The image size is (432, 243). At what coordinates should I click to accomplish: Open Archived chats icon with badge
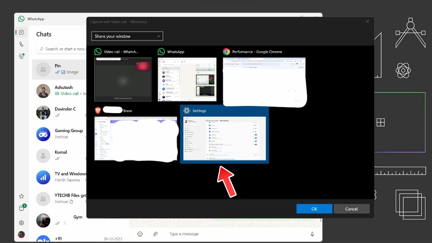[x=22, y=208]
